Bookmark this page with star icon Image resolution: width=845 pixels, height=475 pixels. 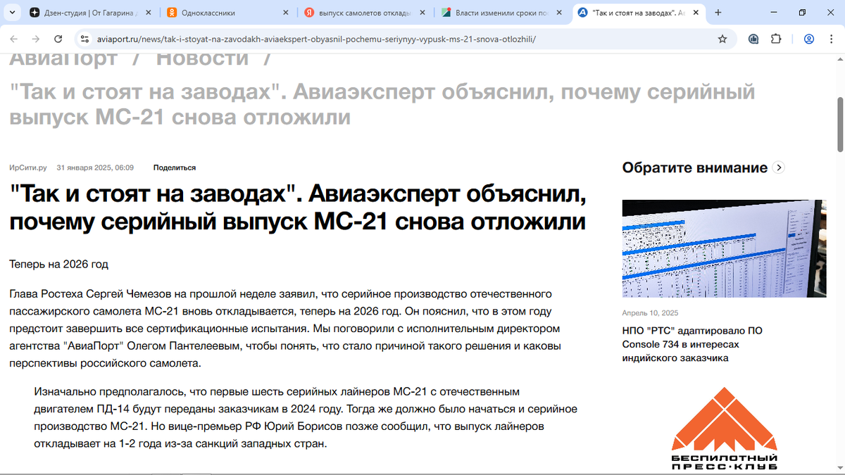pyautogui.click(x=722, y=39)
